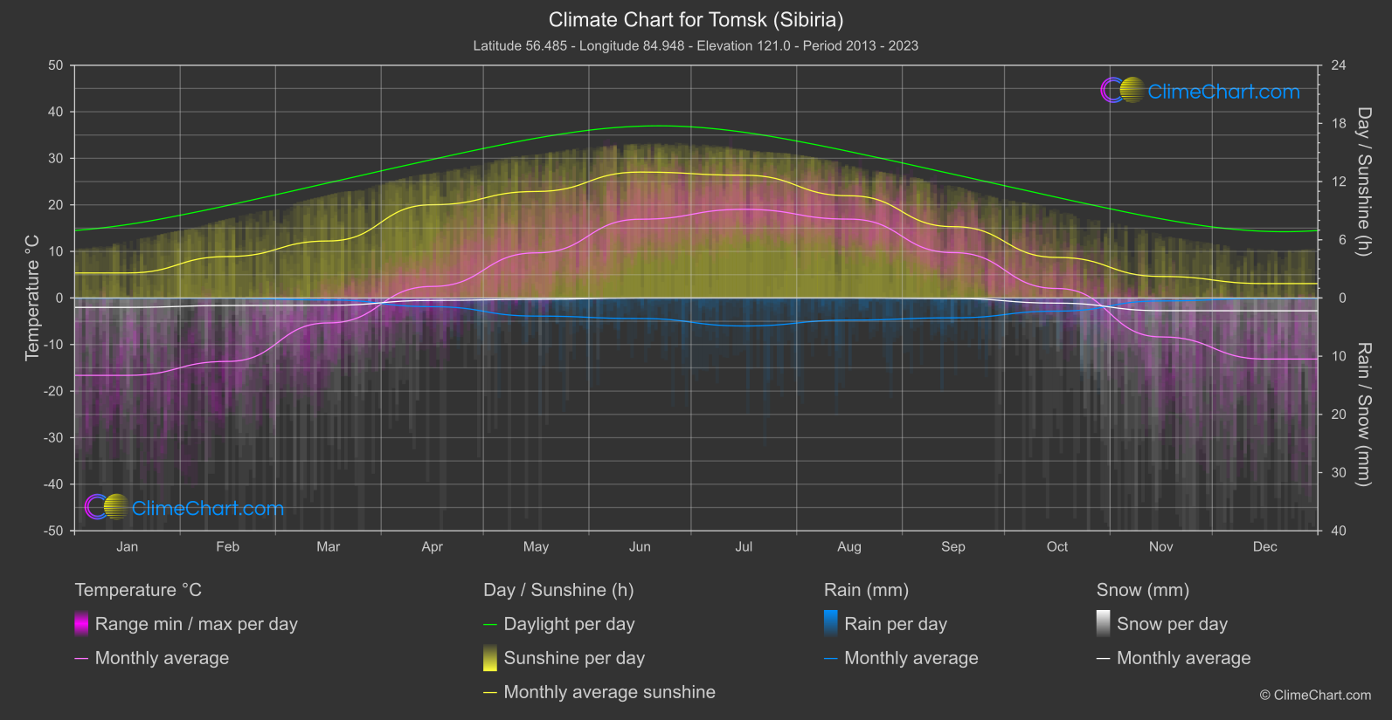Click the ClimeChart.com logo icon bottom left
This screenshot has width=1392, height=720.
click(x=107, y=506)
